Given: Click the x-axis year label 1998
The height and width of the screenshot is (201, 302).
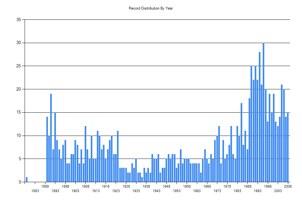Looking at the screenshot, I should (x=268, y=186).
